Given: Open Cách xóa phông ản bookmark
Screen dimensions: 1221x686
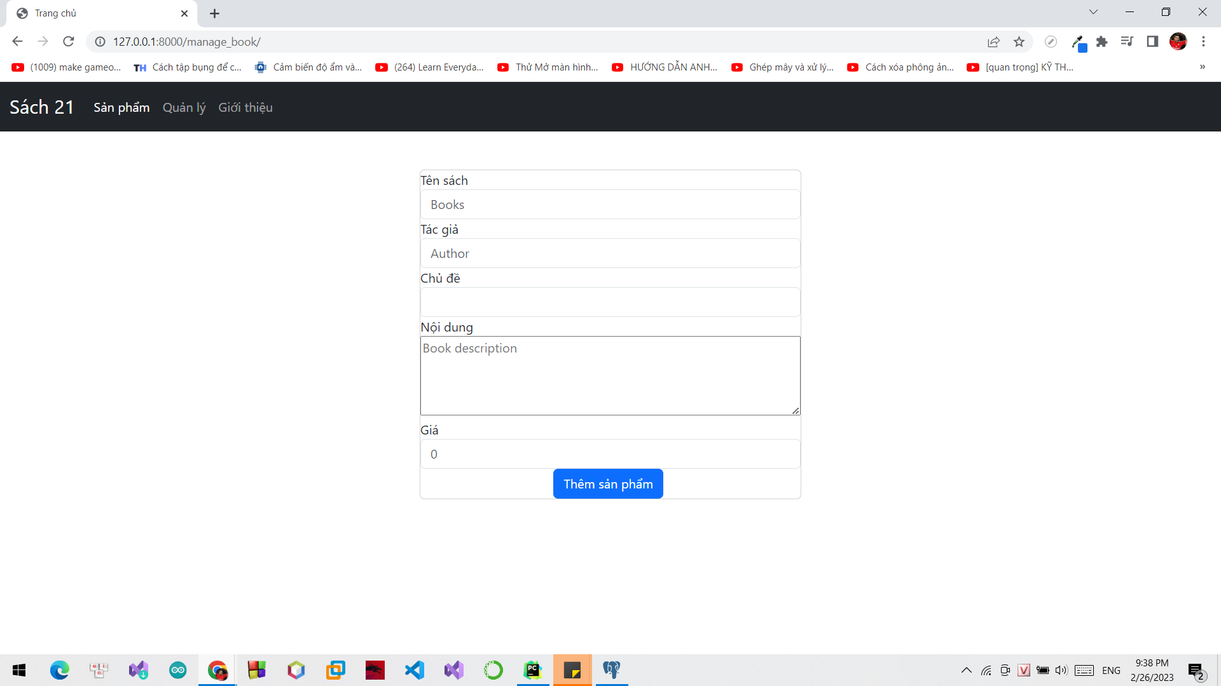Looking at the screenshot, I should 901,67.
